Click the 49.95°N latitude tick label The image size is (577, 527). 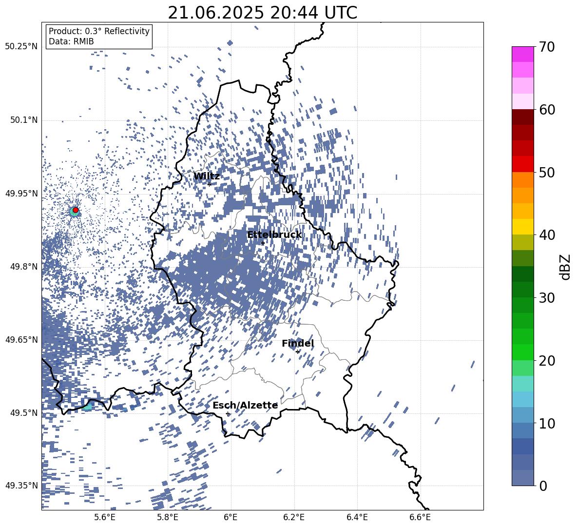pyautogui.click(x=21, y=194)
